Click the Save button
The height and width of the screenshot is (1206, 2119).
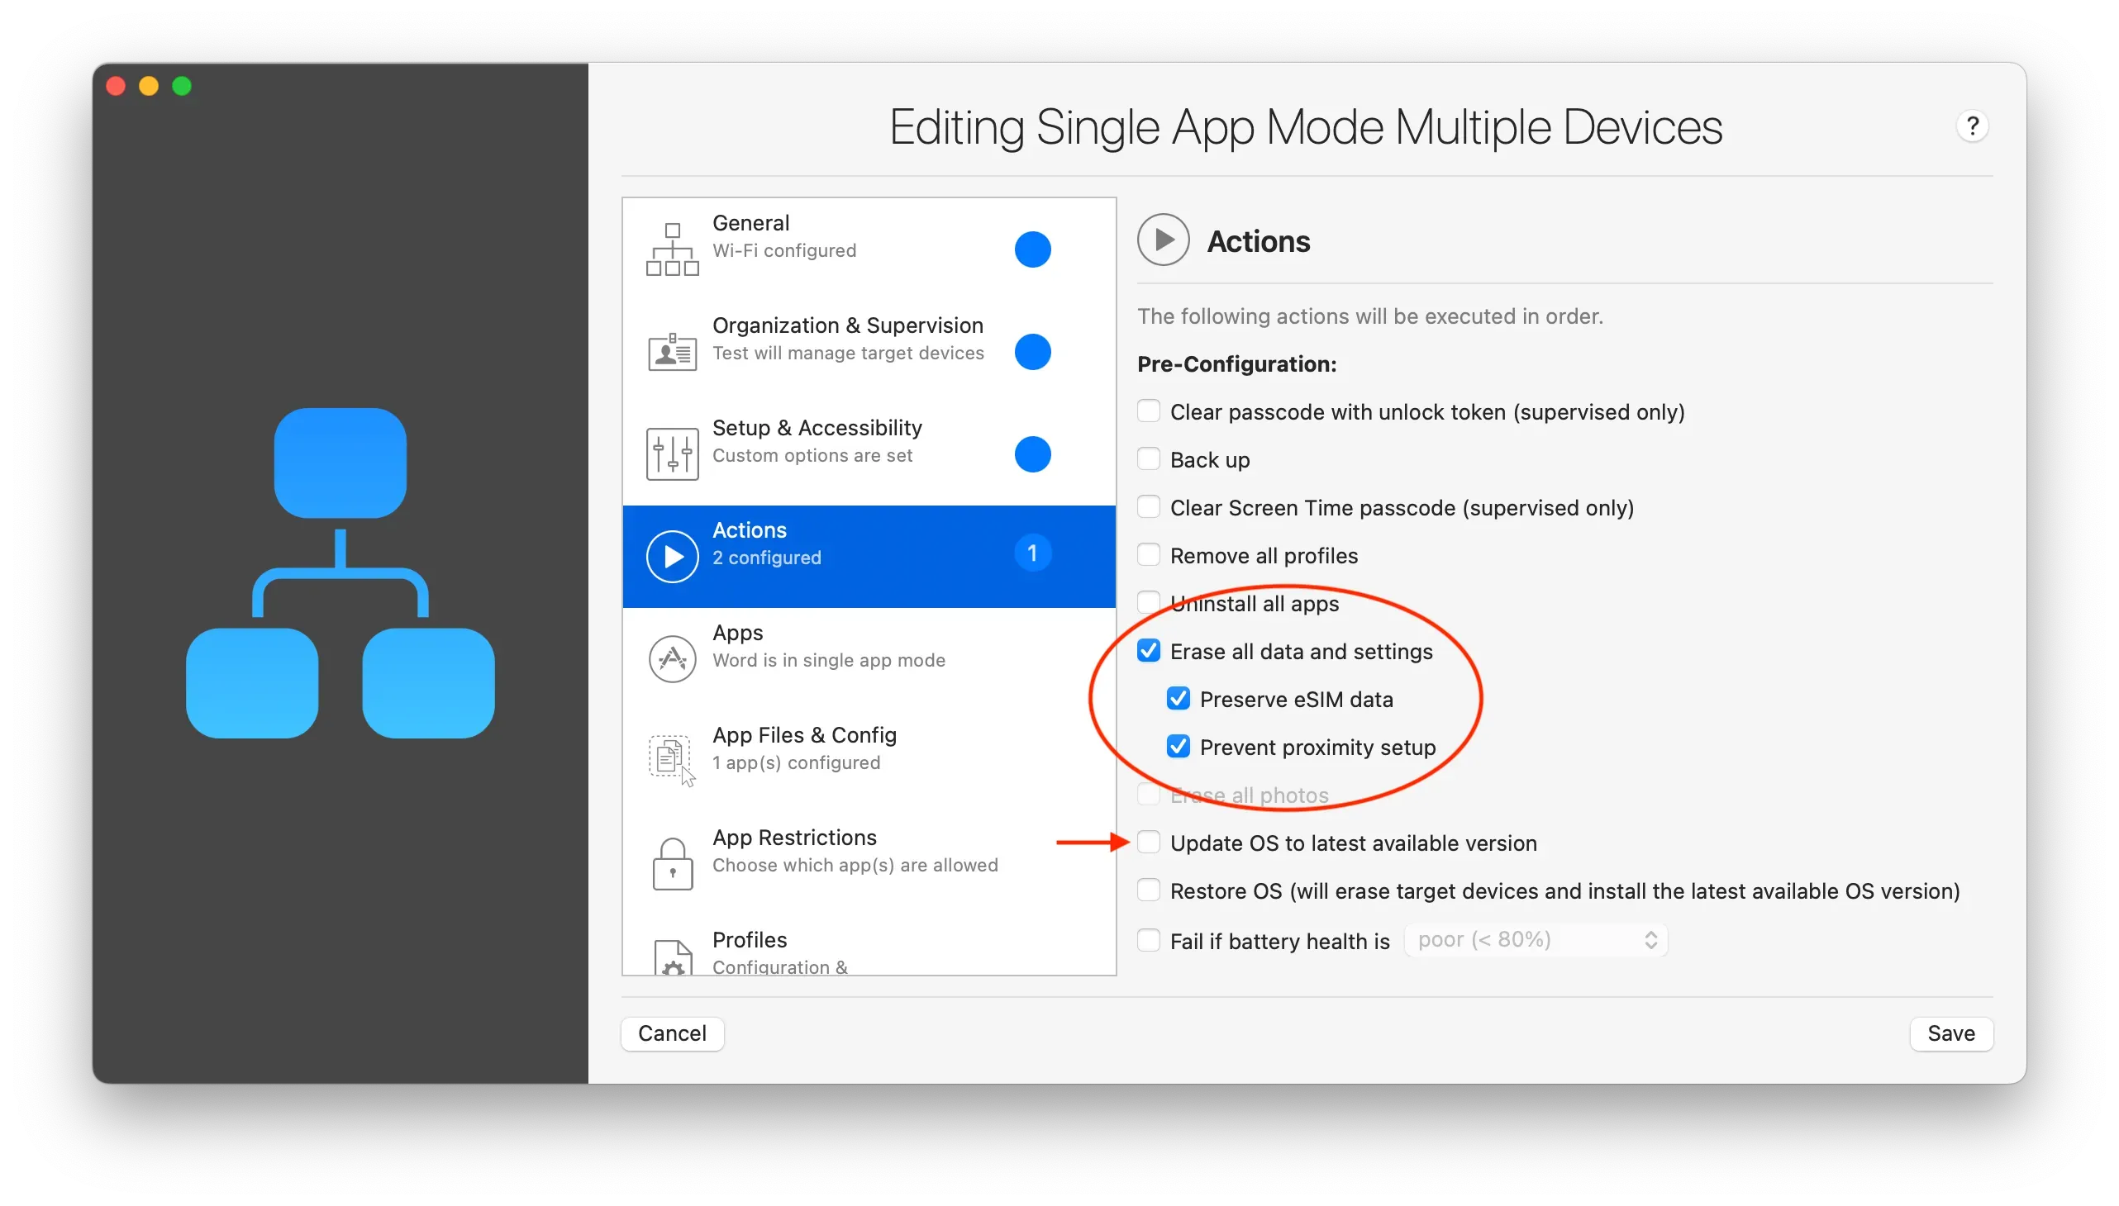(x=1950, y=1033)
